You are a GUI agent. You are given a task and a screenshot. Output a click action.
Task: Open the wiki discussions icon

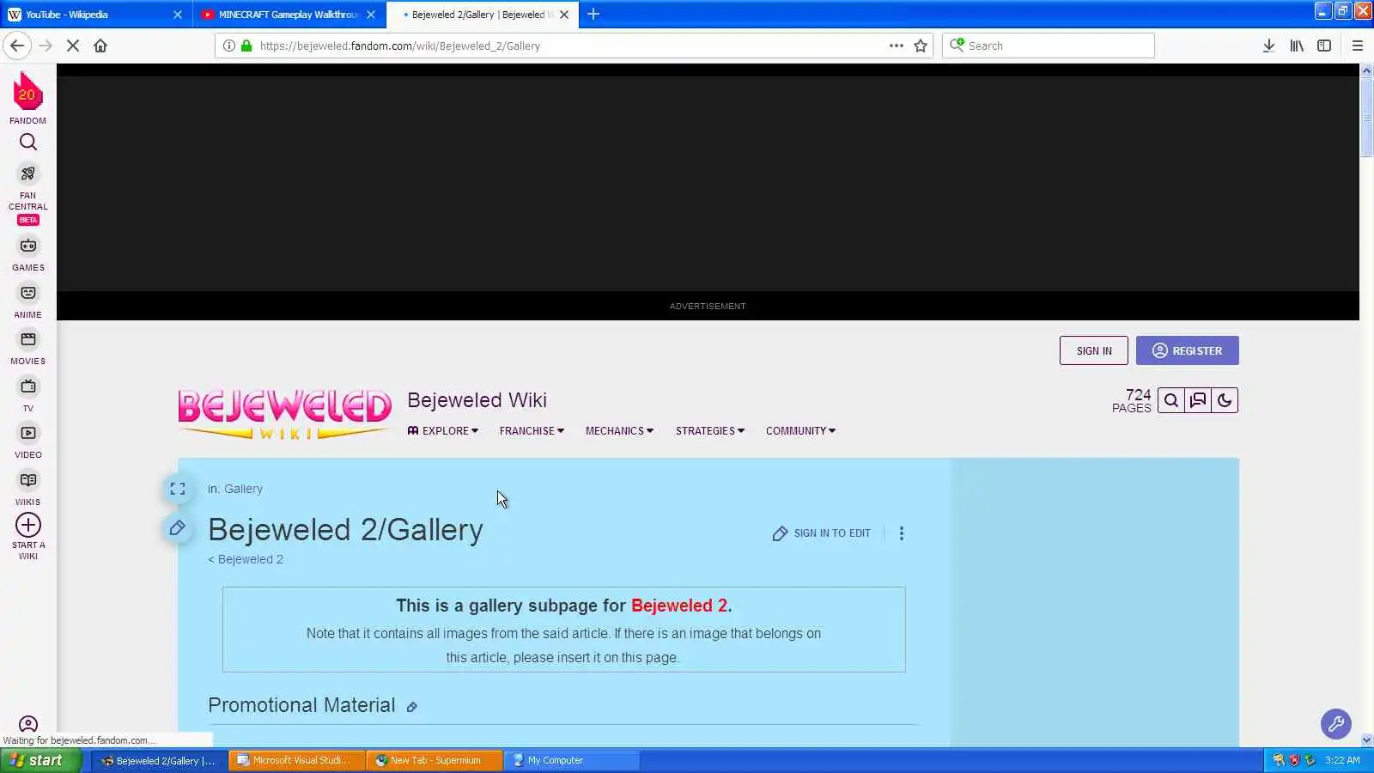pyautogui.click(x=1198, y=400)
